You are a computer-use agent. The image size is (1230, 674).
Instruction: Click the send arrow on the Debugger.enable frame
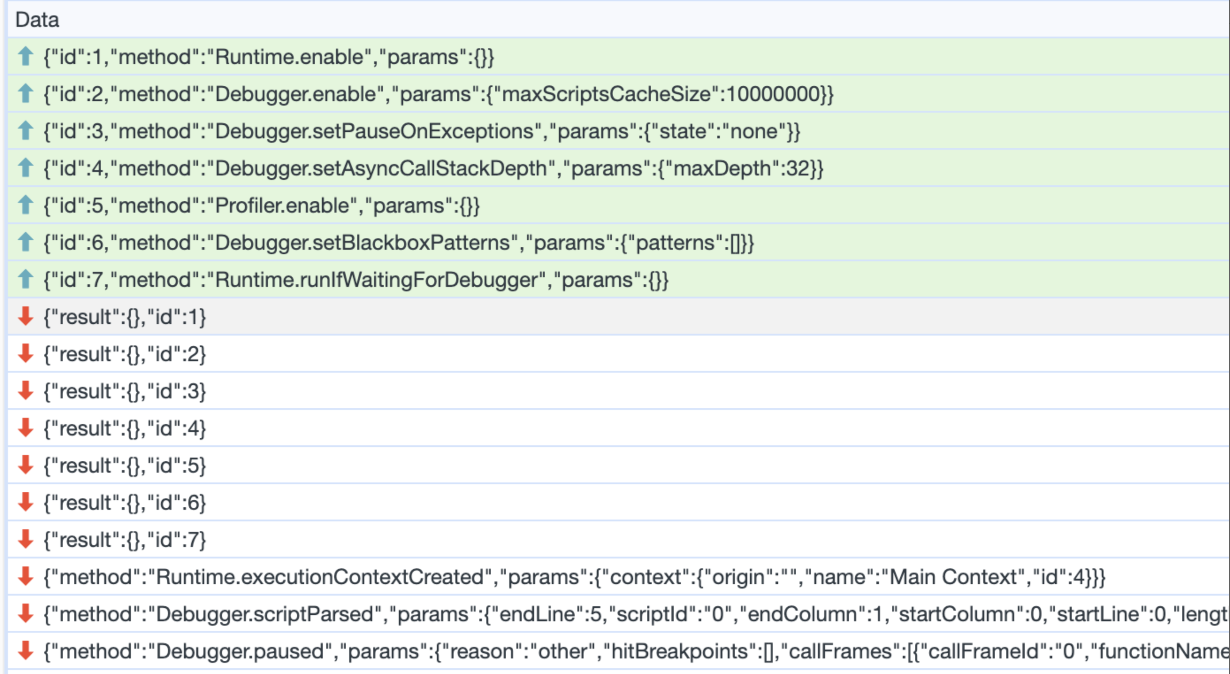tap(25, 94)
